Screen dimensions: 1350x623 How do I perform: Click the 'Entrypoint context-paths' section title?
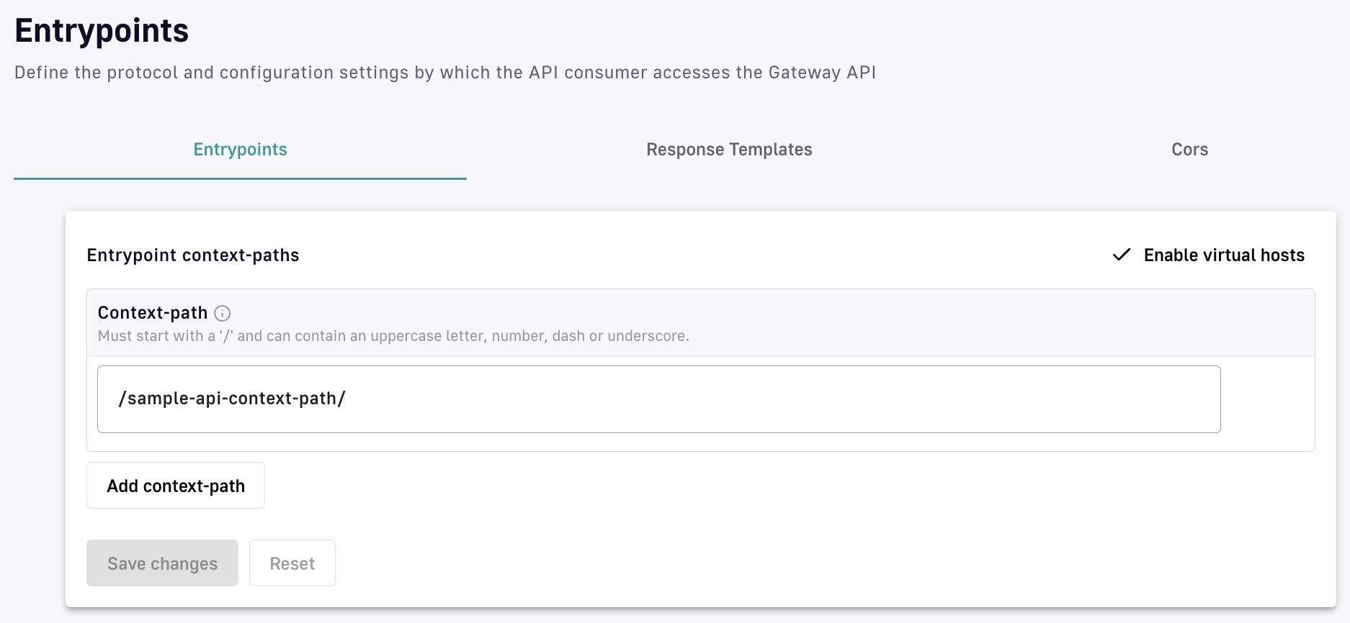coord(193,255)
